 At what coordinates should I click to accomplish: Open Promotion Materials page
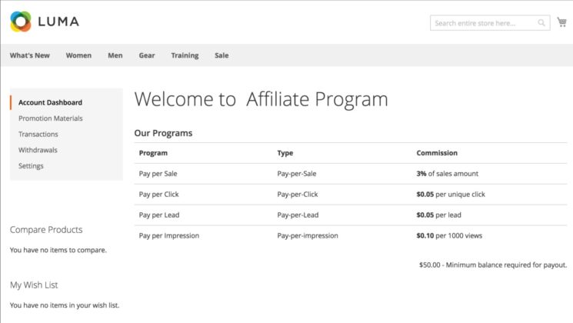(x=51, y=118)
